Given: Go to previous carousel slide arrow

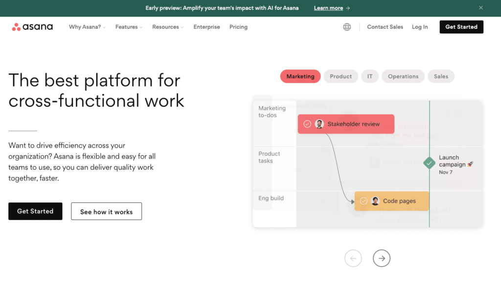Looking at the screenshot, I should click(x=353, y=258).
